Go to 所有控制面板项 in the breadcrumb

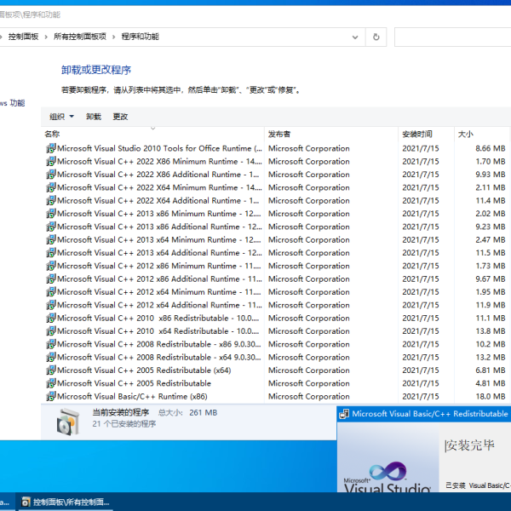point(80,37)
